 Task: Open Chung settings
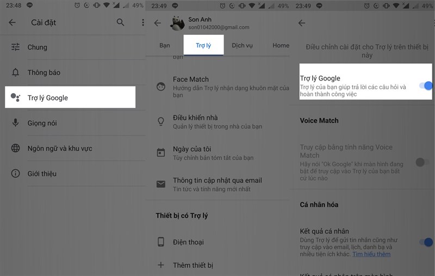point(73,47)
